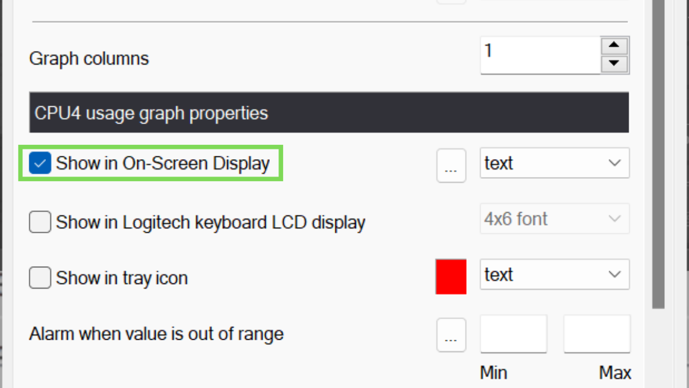Select the CPU4 usage graph properties header

pos(329,113)
